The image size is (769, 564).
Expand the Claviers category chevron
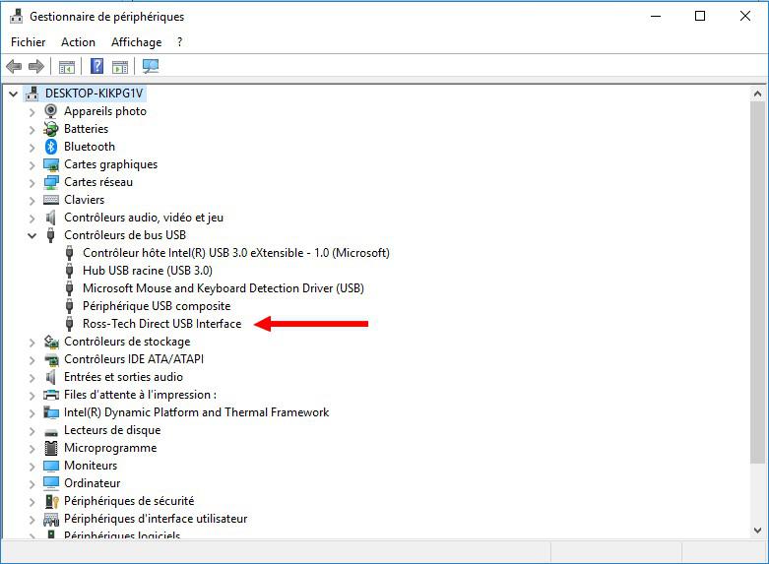point(32,201)
